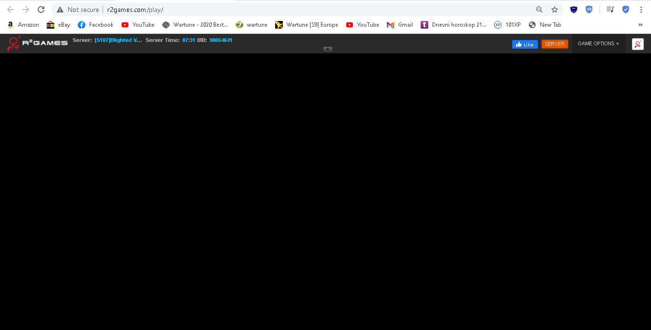Open the AB shield extension icon

coord(589,10)
